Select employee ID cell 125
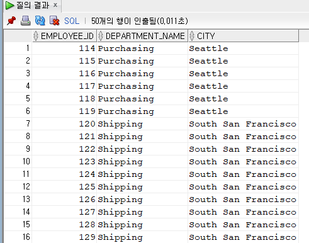This screenshot has height=243, width=309. click(x=64, y=187)
